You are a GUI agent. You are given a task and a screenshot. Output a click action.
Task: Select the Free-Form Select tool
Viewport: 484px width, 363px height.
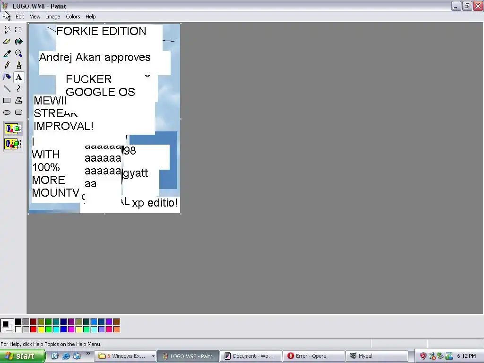[7, 30]
